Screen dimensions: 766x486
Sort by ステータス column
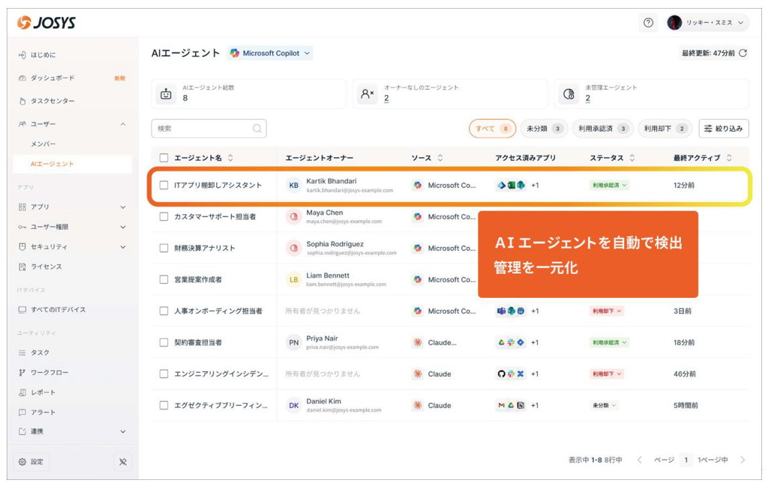click(x=631, y=158)
